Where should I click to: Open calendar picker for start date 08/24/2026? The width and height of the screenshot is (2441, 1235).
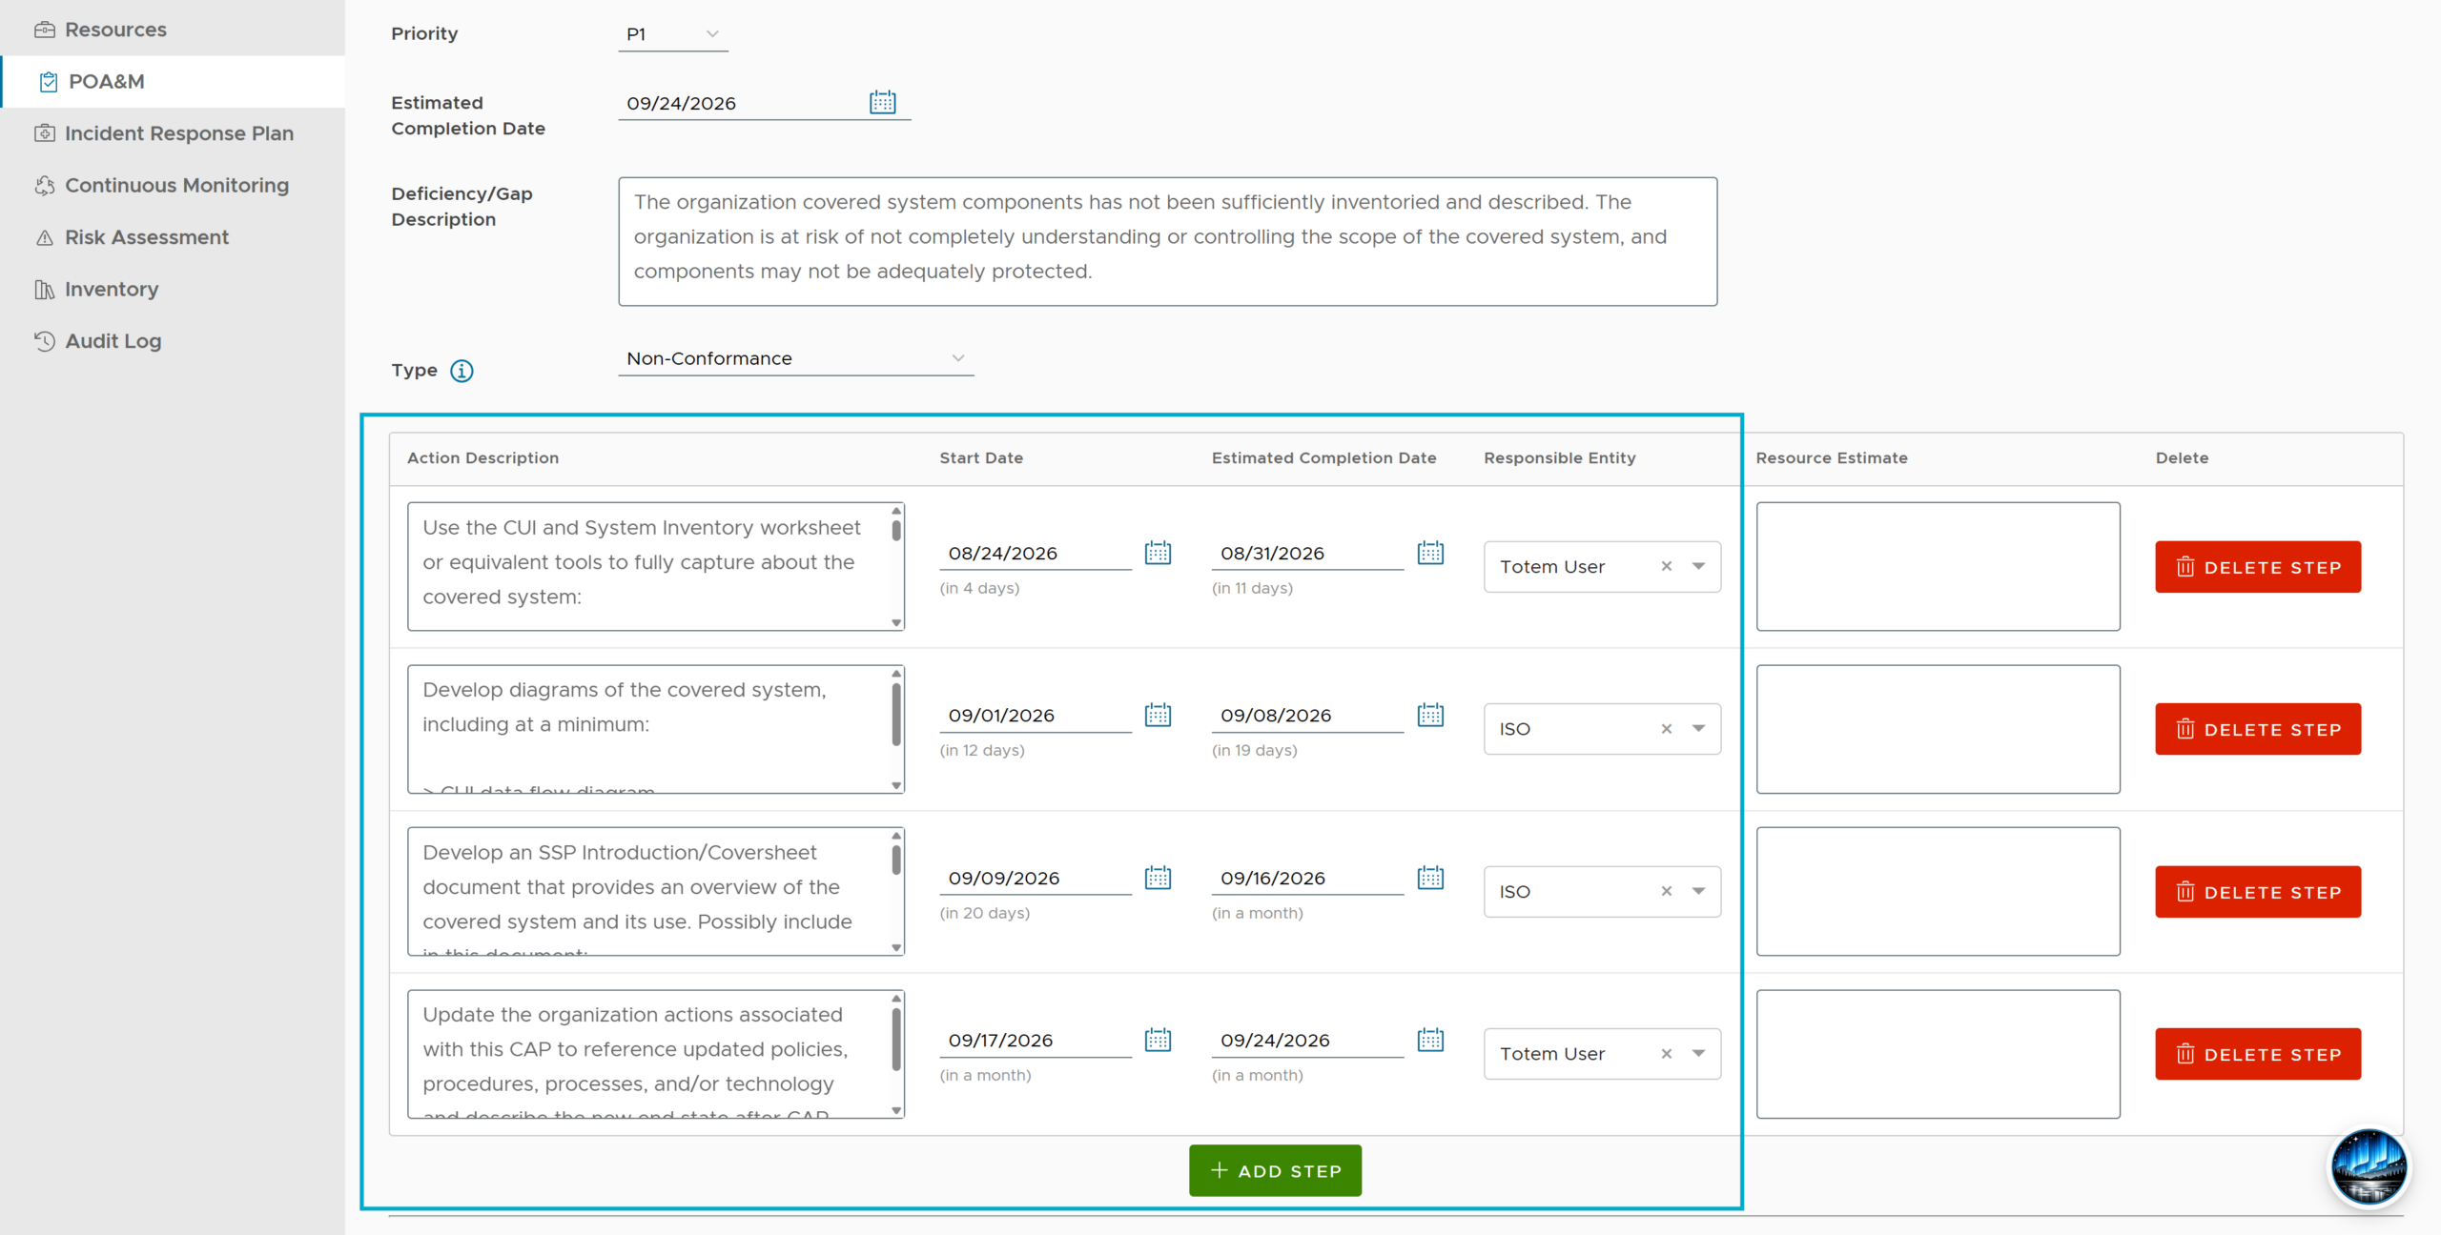[x=1158, y=553]
